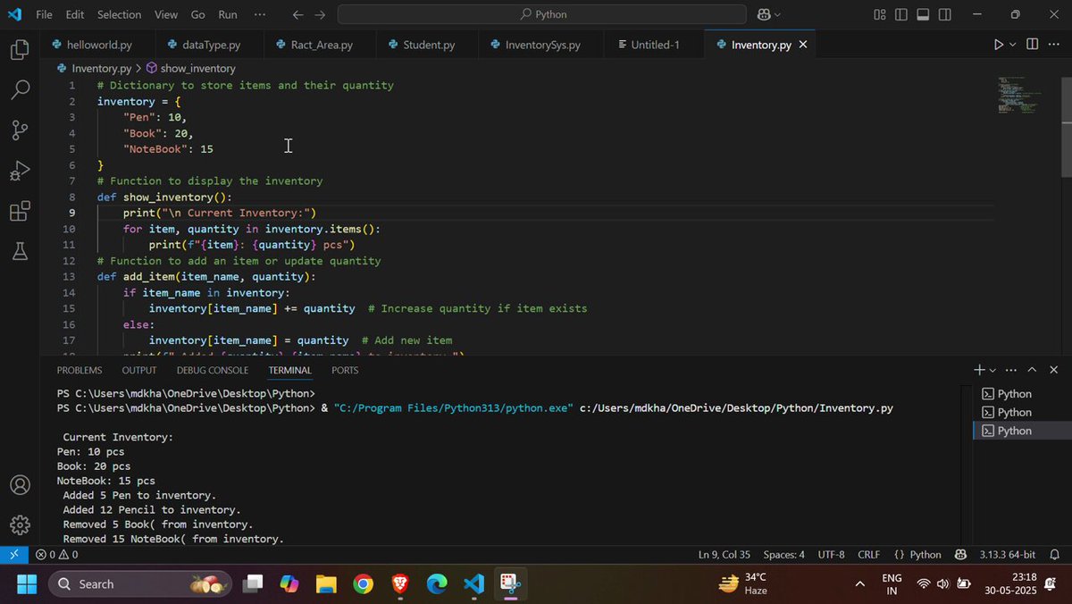This screenshot has height=604, width=1072.
Task: Open the Run and Debug view
Action: point(20,171)
